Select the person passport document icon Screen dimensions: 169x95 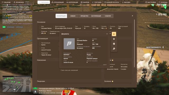(x=114, y=34)
